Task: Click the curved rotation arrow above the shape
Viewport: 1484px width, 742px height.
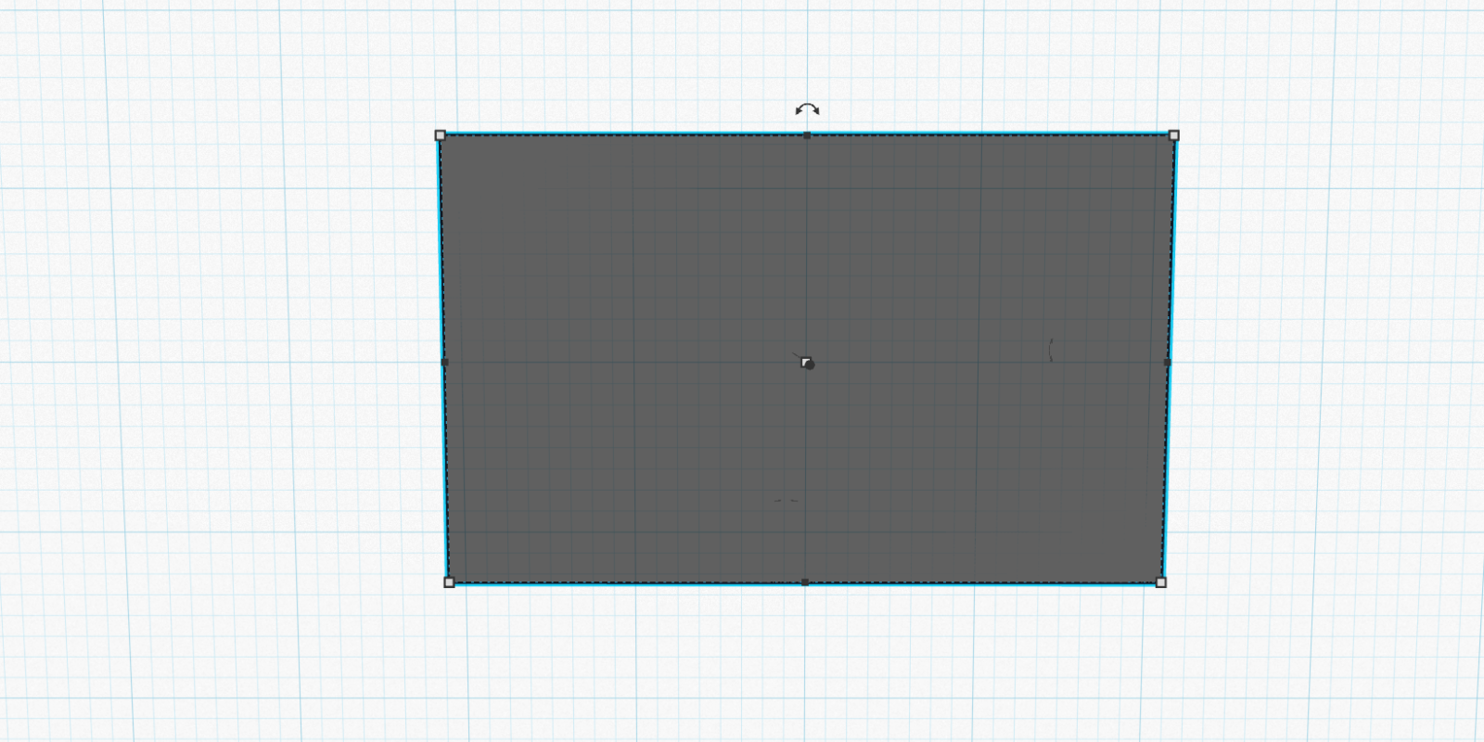Action: (x=807, y=109)
